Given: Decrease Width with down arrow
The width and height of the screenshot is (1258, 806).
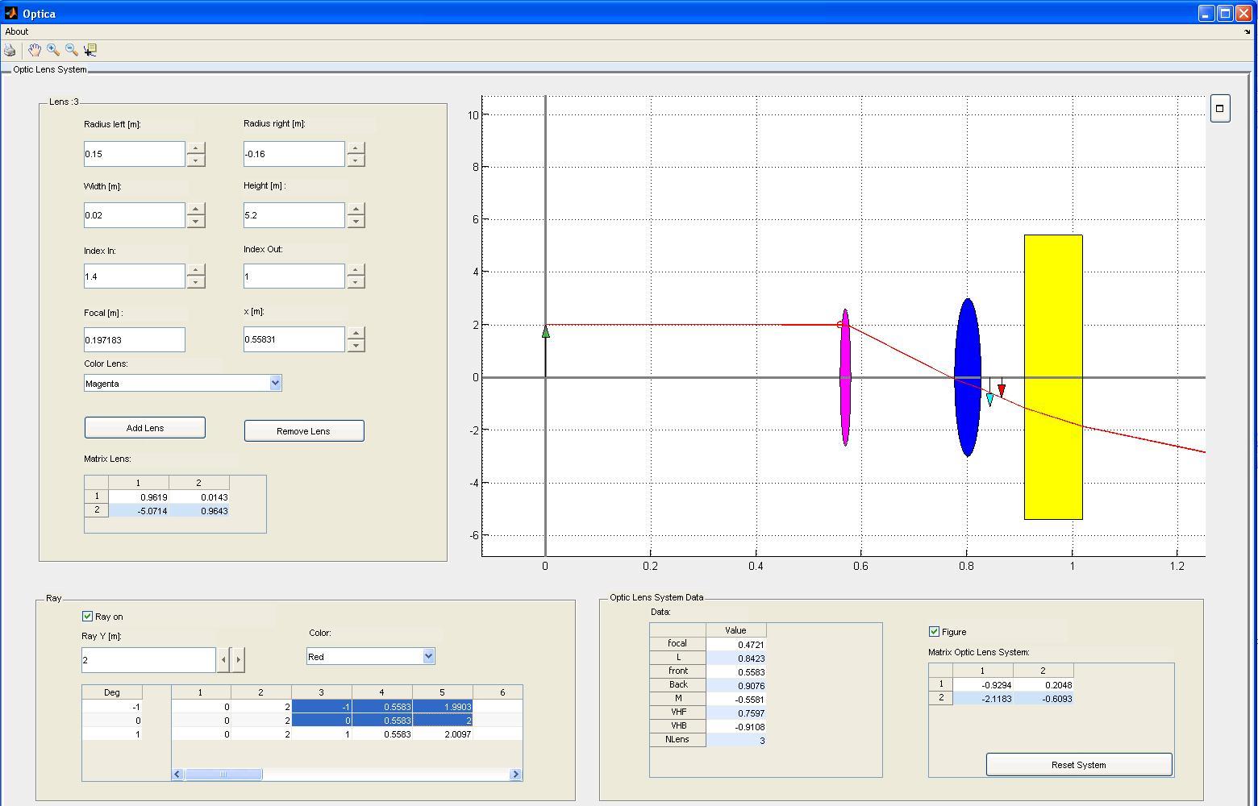Looking at the screenshot, I should (x=195, y=222).
